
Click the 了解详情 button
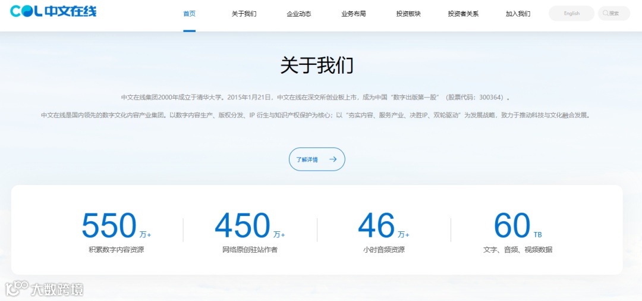click(317, 159)
